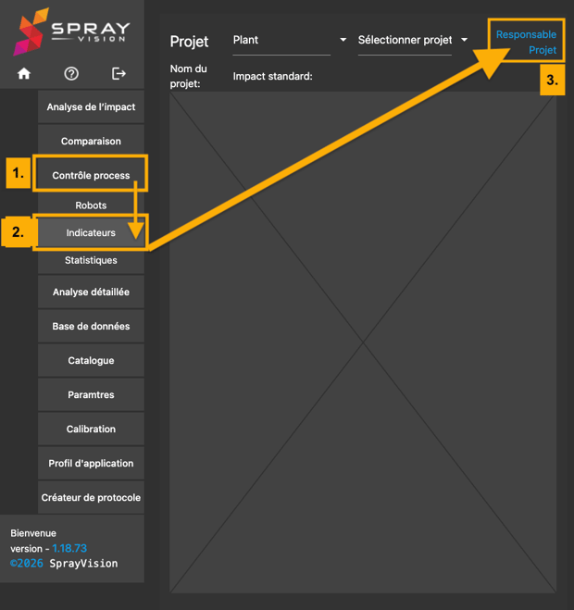Open Profil d'application

point(91,464)
